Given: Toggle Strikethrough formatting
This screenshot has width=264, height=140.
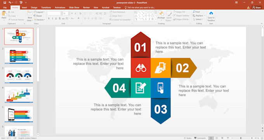Looking at the screenshot, I should pyautogui.click(x=63, y=18).
